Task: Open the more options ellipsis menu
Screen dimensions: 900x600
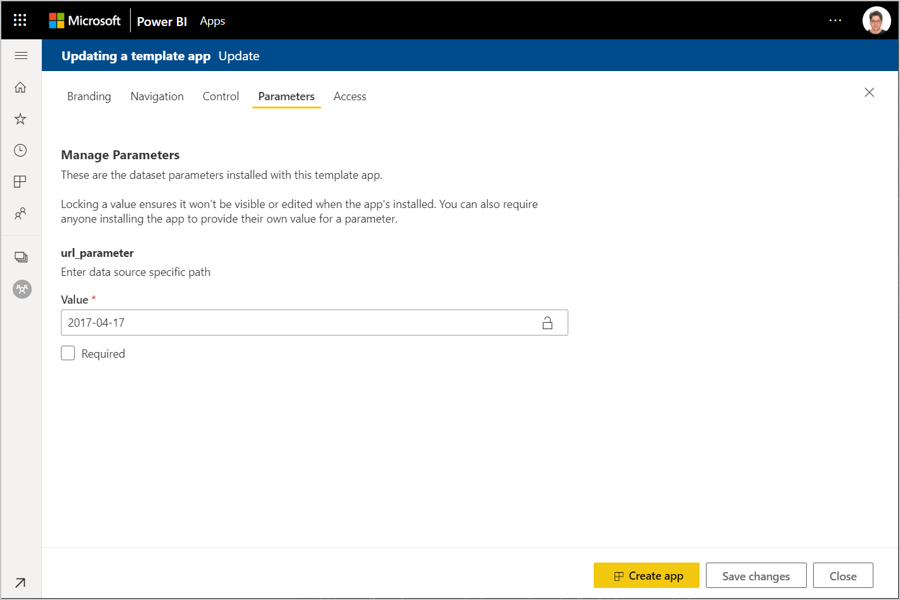Action: (x=835, y=20)
